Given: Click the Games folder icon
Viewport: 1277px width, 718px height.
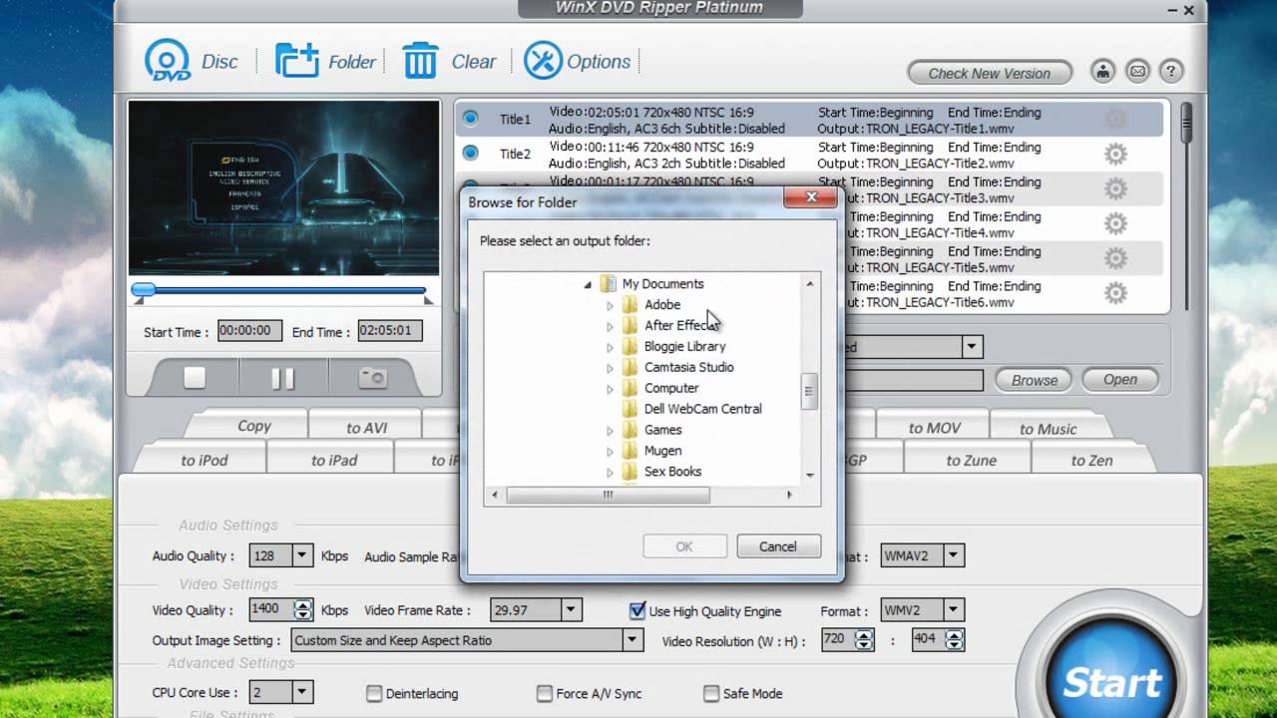Looking at the screenshot, I should (x=630, y=430).
